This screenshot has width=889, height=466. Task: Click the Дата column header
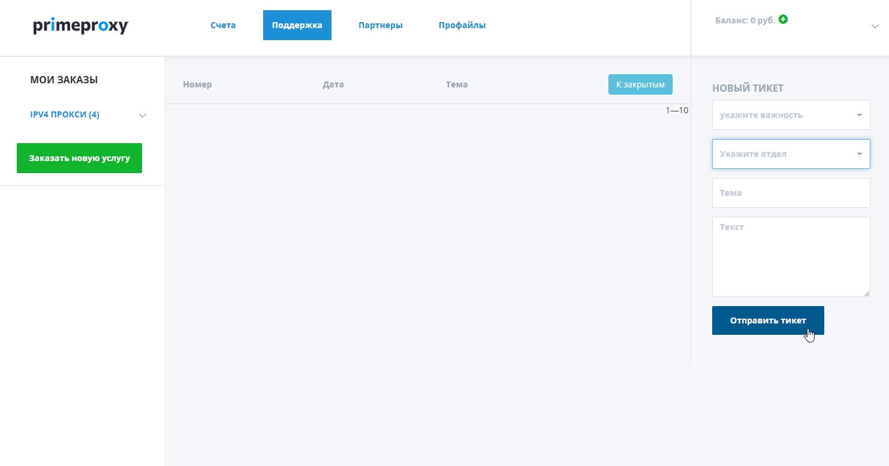(x=333, y=84)
